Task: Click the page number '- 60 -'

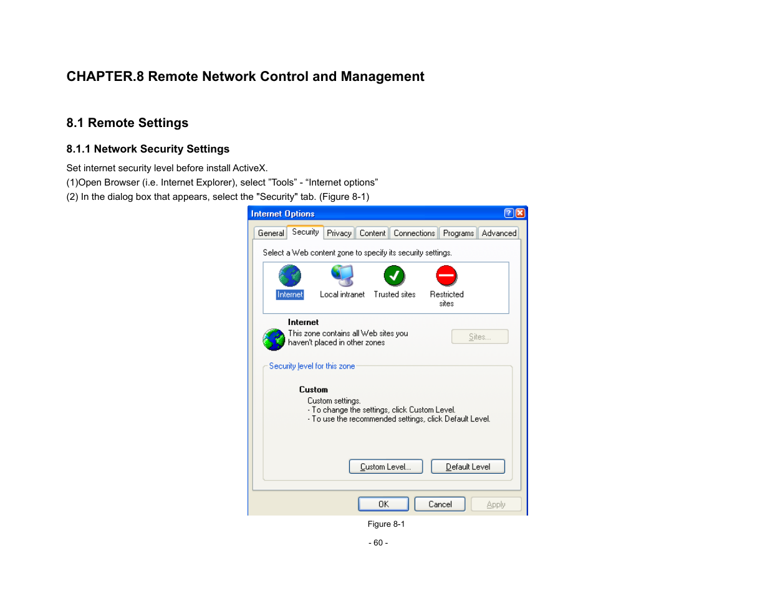Action: (378, 543)
